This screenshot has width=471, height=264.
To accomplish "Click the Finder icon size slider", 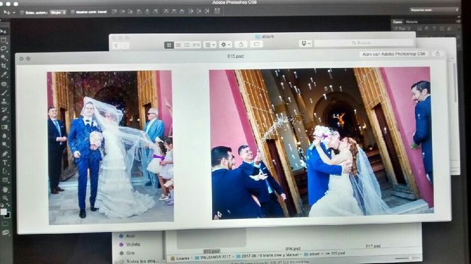I will [407, 259].
